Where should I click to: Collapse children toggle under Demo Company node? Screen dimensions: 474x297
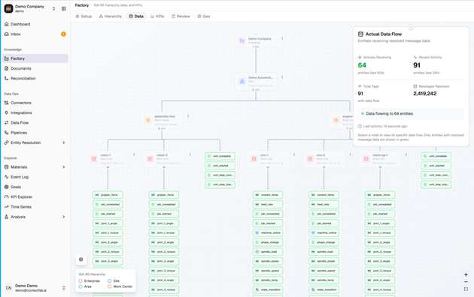pyautogui.click(x=256, y=47)
